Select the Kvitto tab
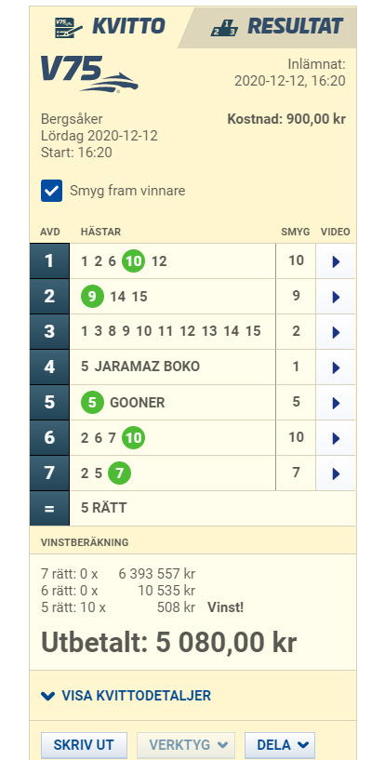This screenshot has height=760, width=385. [x=110, y=27]
